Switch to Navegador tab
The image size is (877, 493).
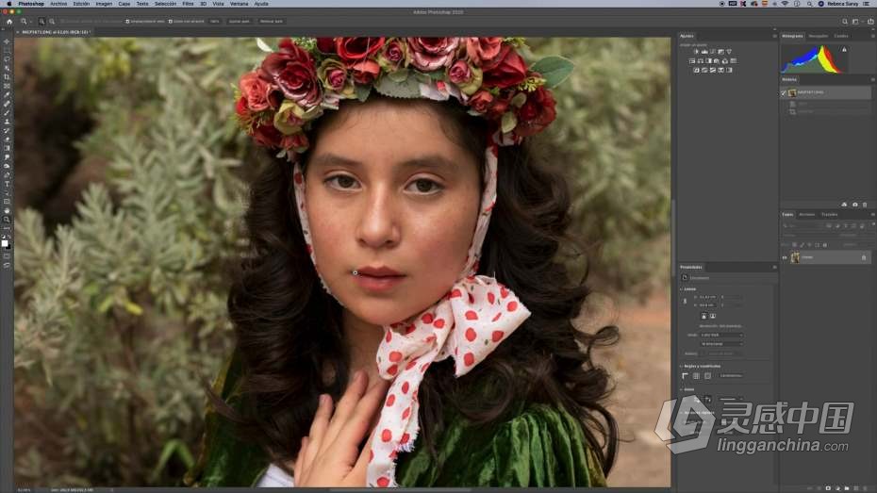[819, 36]
